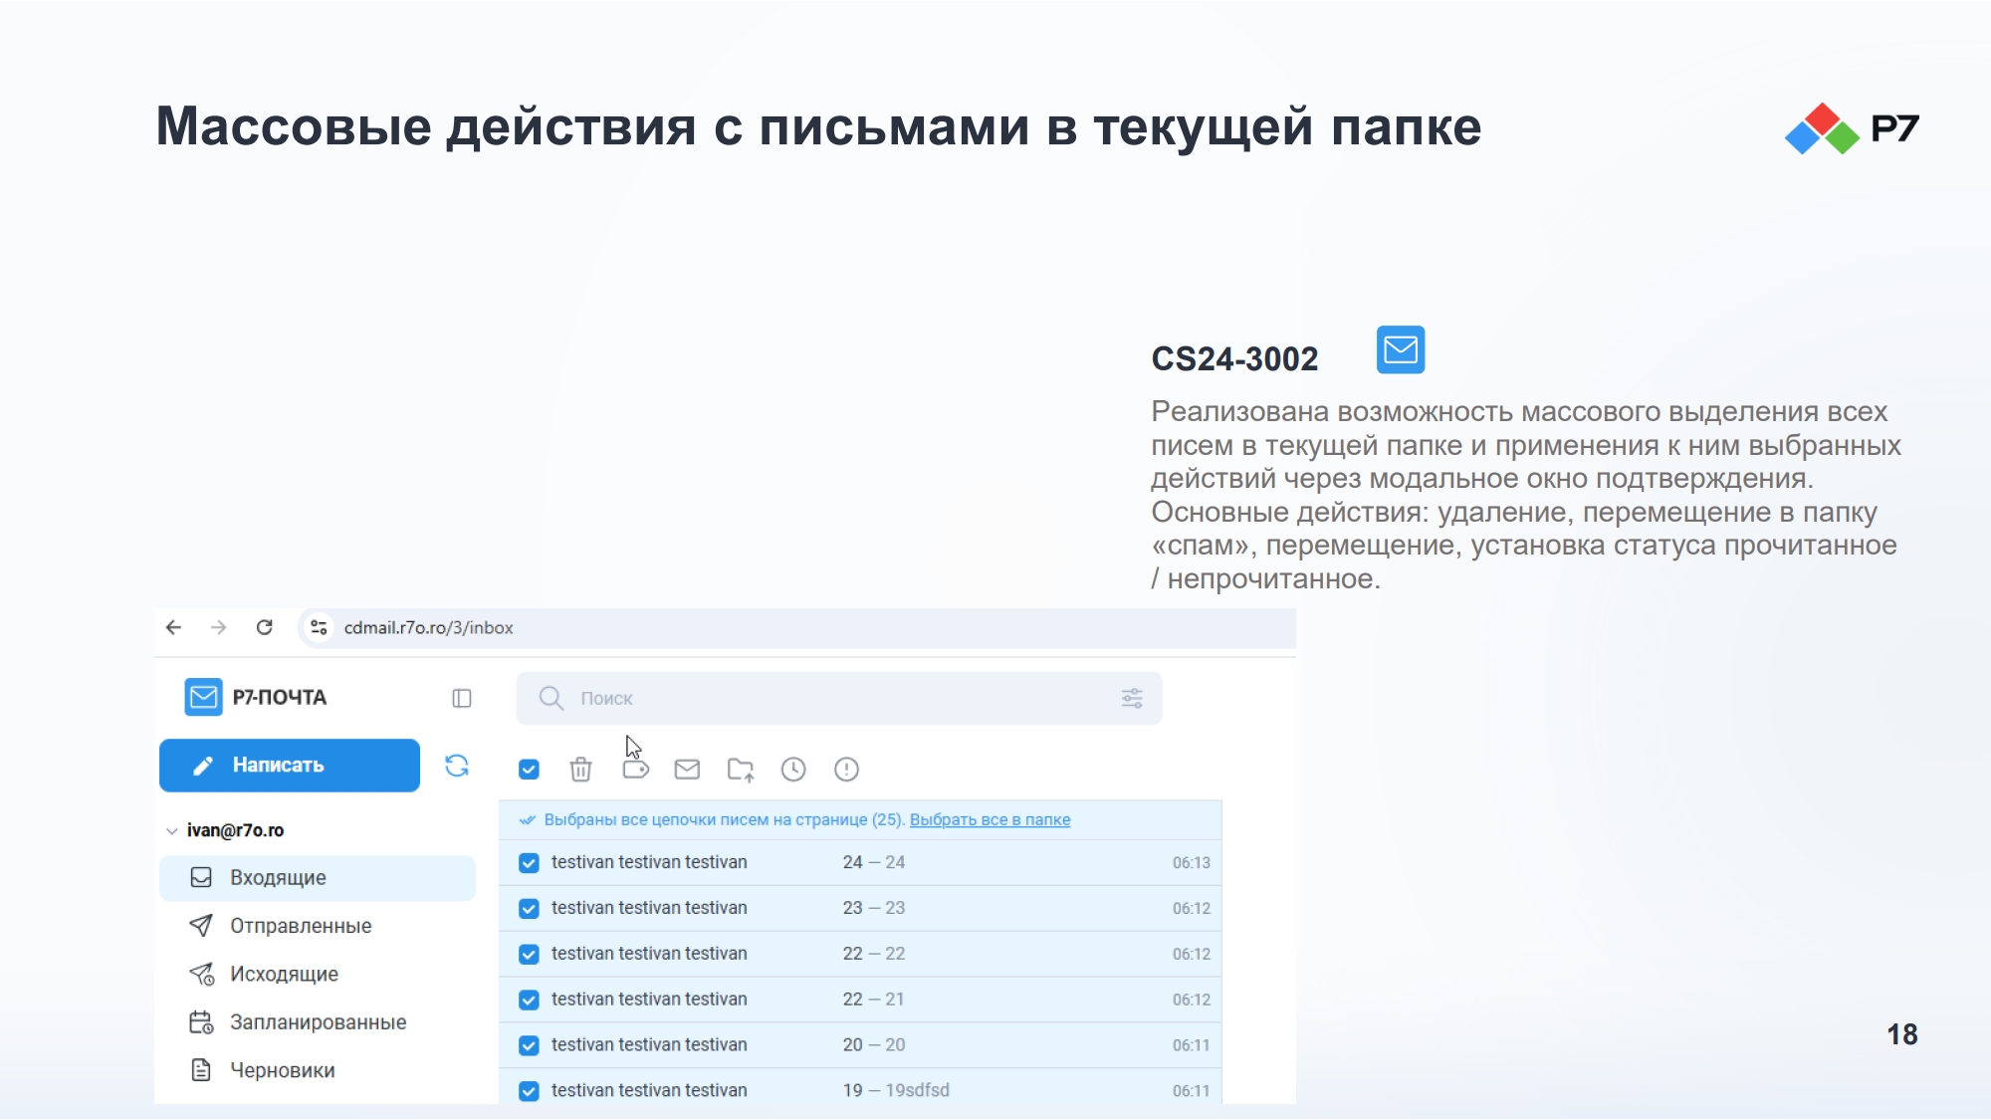Mark selected mail as read with envelope icon
The image size is (1991, 1120).
[x=687, y=770]
